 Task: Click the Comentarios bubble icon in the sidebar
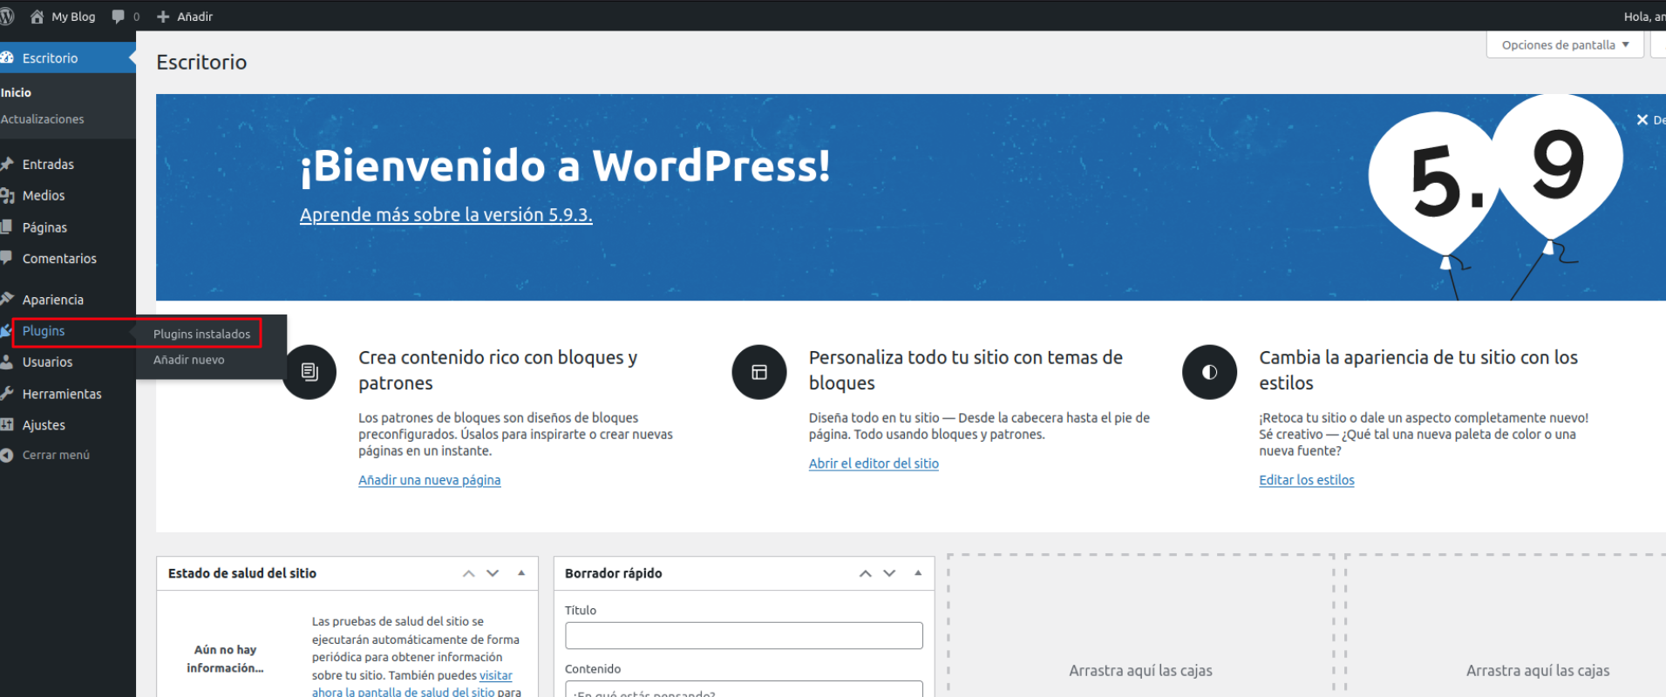pos(7,258)
